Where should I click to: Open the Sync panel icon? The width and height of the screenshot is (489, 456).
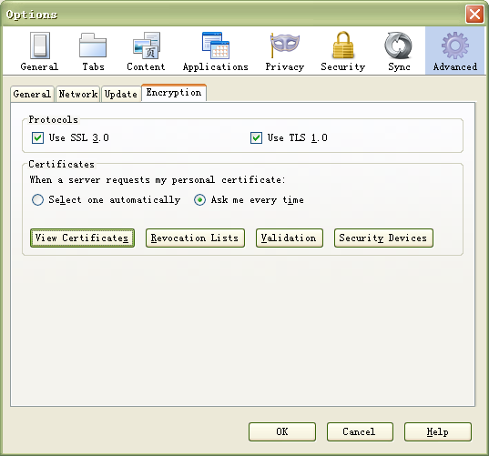[398, 46]
